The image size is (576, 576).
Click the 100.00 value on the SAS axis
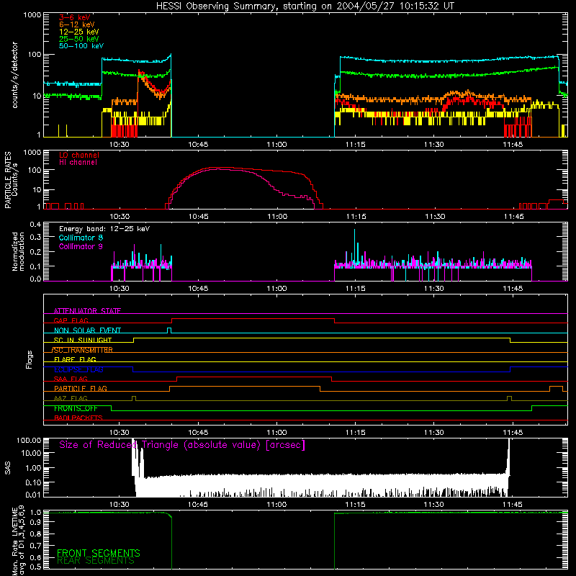[x=29, y=441]
